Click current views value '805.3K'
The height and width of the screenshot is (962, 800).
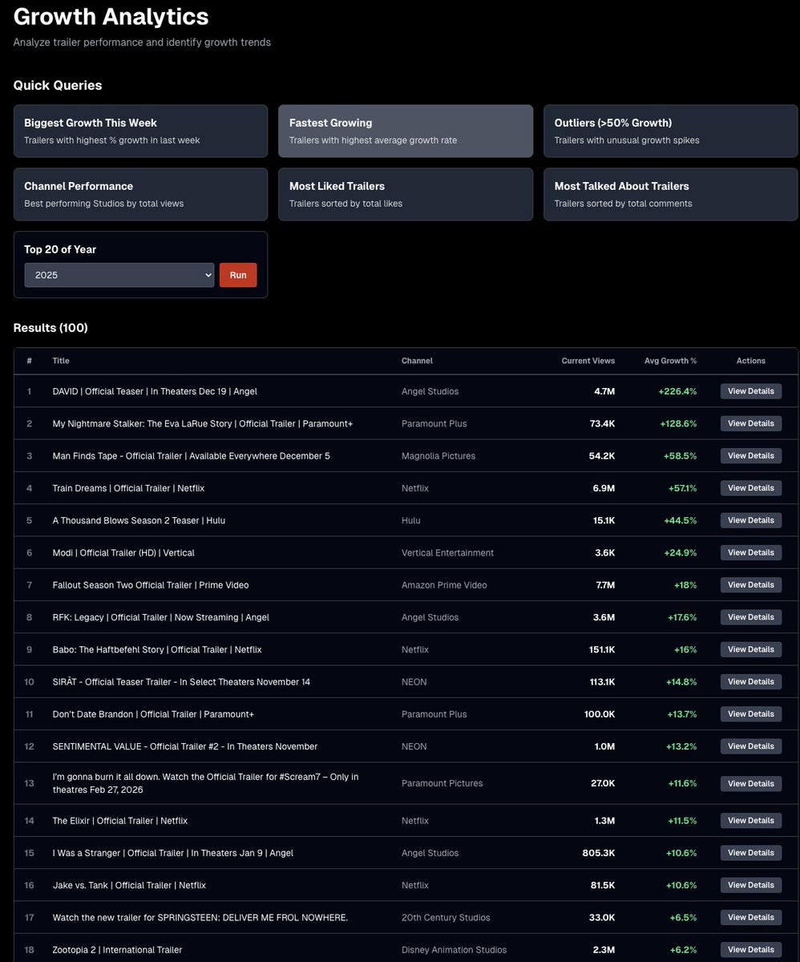599,853
